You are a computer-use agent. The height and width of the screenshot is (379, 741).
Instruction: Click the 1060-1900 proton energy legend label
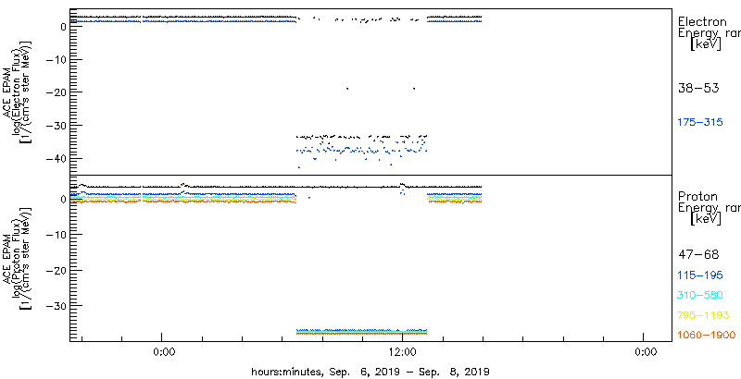pyautogui.click(x=707, y=336)
